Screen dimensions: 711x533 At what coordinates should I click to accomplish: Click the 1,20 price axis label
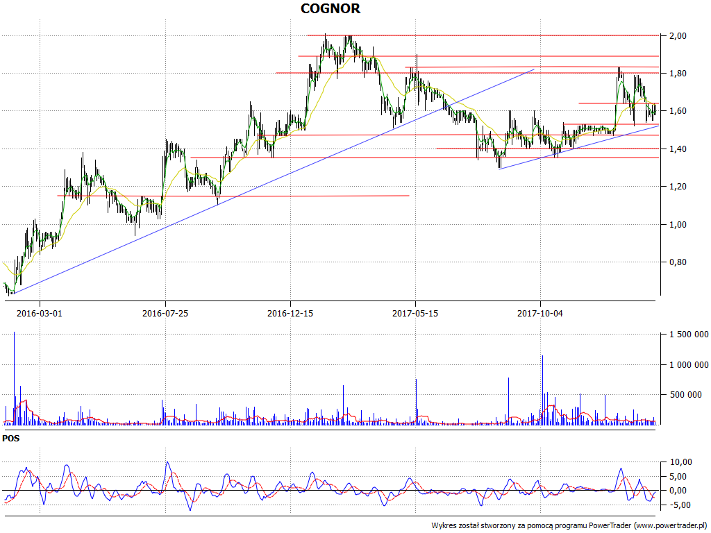[x=678, y=187]
